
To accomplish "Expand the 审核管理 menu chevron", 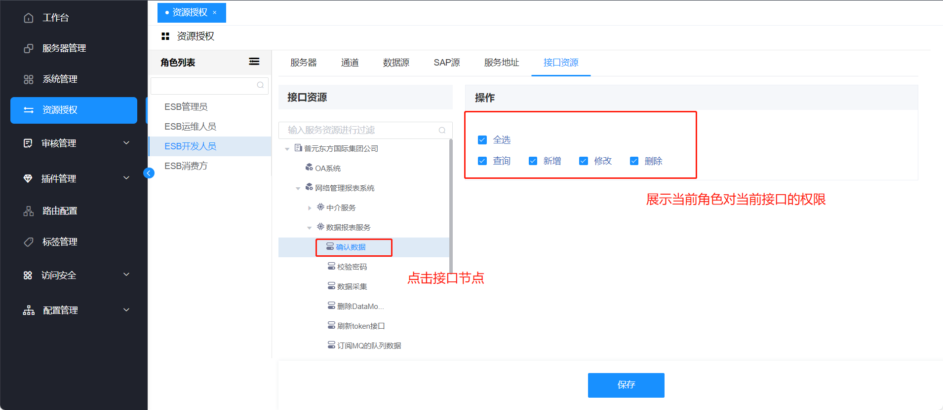I will pos(126,143).
